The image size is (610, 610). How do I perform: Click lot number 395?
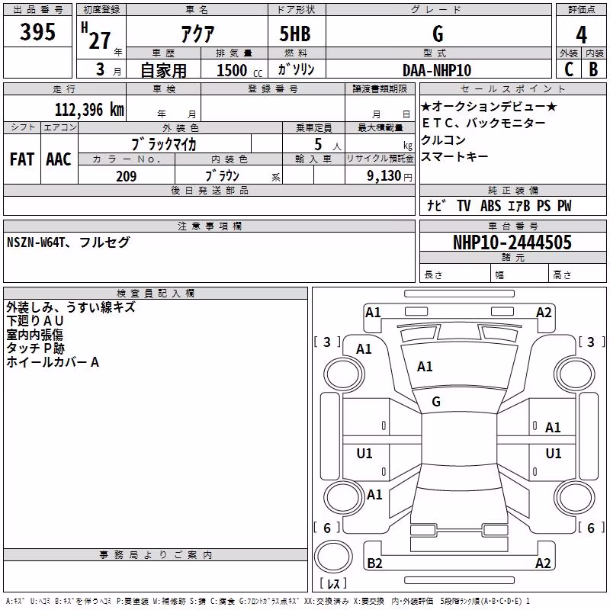(37, 31)
